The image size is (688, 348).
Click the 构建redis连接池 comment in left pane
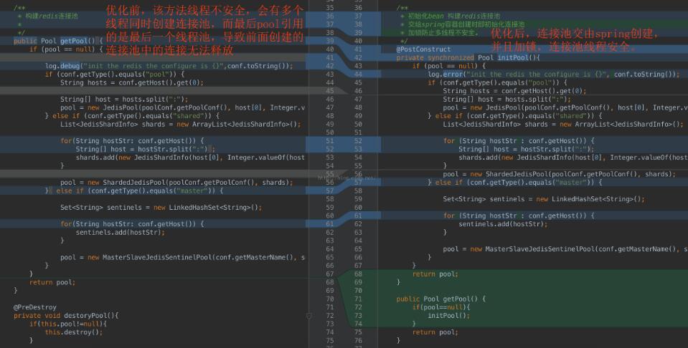coord(50,16)
